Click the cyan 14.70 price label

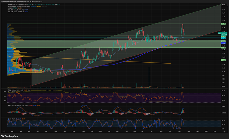pyautogui.click(x=223, y=38)
